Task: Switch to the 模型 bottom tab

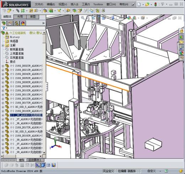Action: (22, 160)
